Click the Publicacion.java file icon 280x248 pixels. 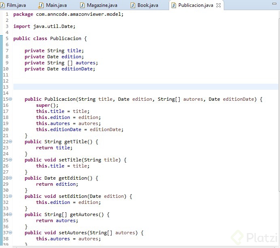(174, 5)
